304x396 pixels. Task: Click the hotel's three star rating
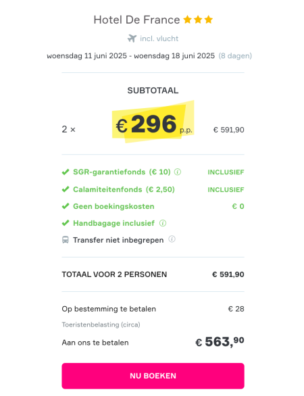coord(198,20)
